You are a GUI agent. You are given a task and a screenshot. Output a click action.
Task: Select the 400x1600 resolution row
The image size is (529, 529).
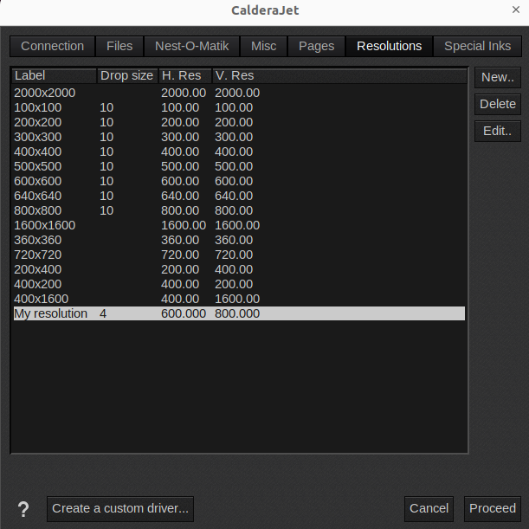(x=239, y=299)
